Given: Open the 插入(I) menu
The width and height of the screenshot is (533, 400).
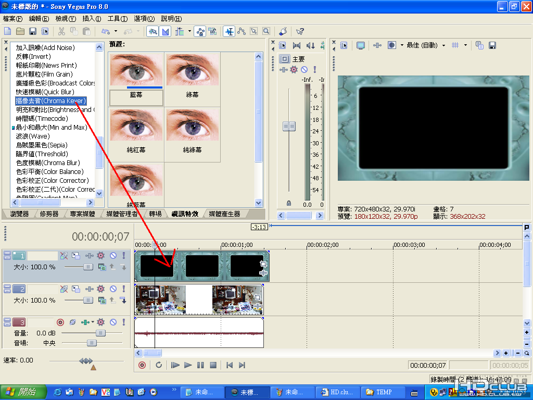Looking at the screenshot, I should (92, 19).
